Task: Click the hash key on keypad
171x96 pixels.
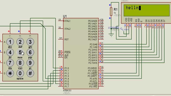Action: tap(30, 73)
